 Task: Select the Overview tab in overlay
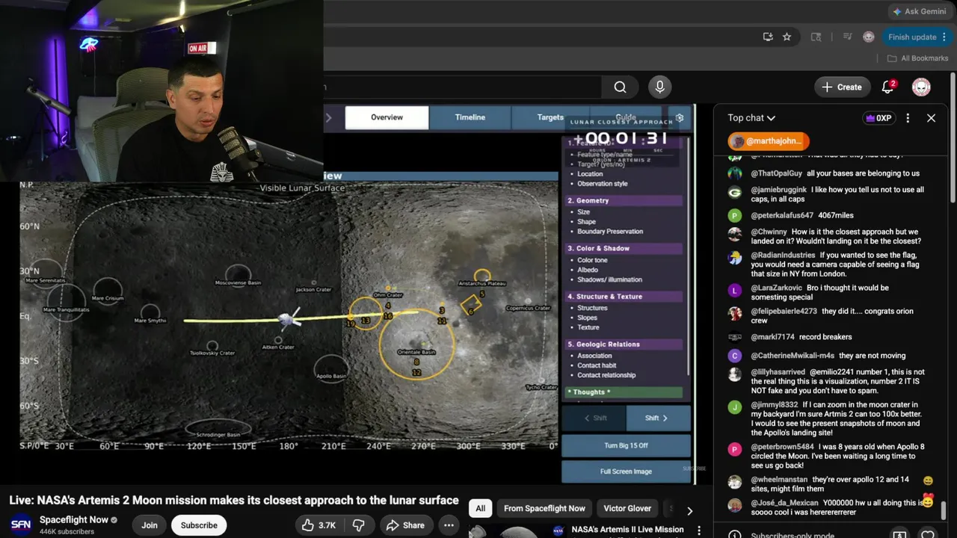(387, 117)
